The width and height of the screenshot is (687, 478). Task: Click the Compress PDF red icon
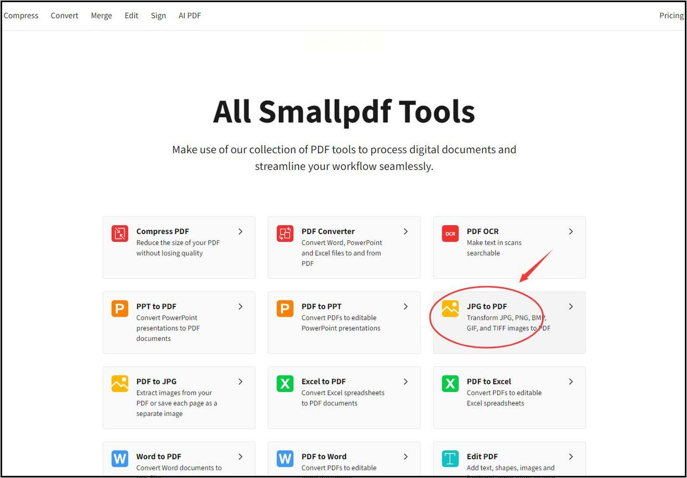click(x=120, y=233)
